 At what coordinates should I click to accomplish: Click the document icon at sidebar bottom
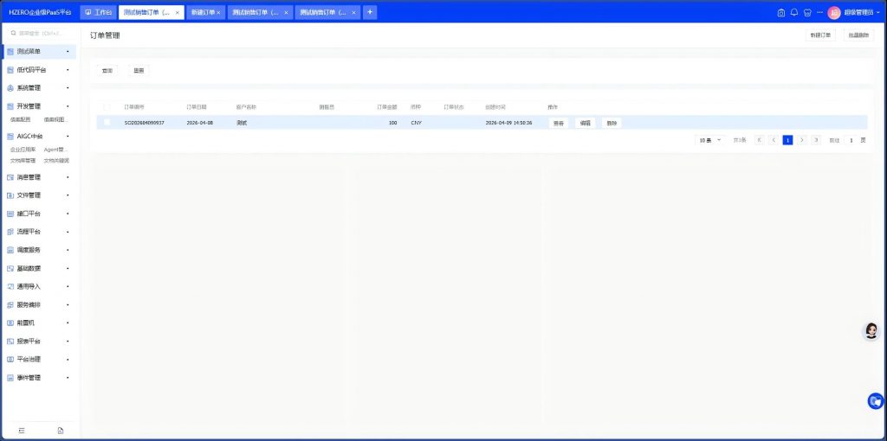pos(60,430)
